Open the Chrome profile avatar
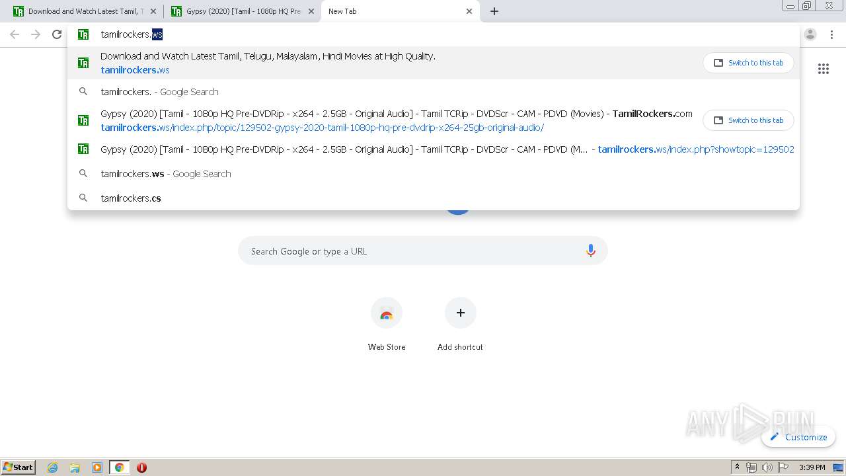 [x=810, y=34]
